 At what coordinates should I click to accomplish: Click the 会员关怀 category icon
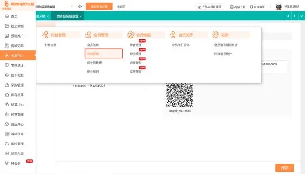[x=173, y=35]
